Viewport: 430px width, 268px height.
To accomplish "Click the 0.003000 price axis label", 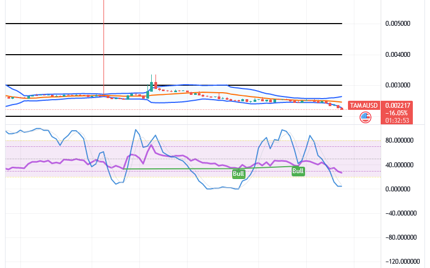I will 398,85.
